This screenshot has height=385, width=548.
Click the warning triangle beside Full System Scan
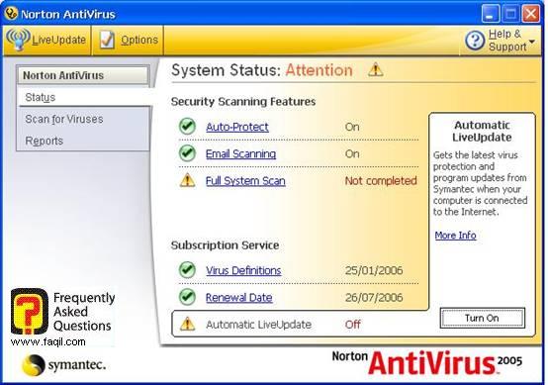coord(187,180)
